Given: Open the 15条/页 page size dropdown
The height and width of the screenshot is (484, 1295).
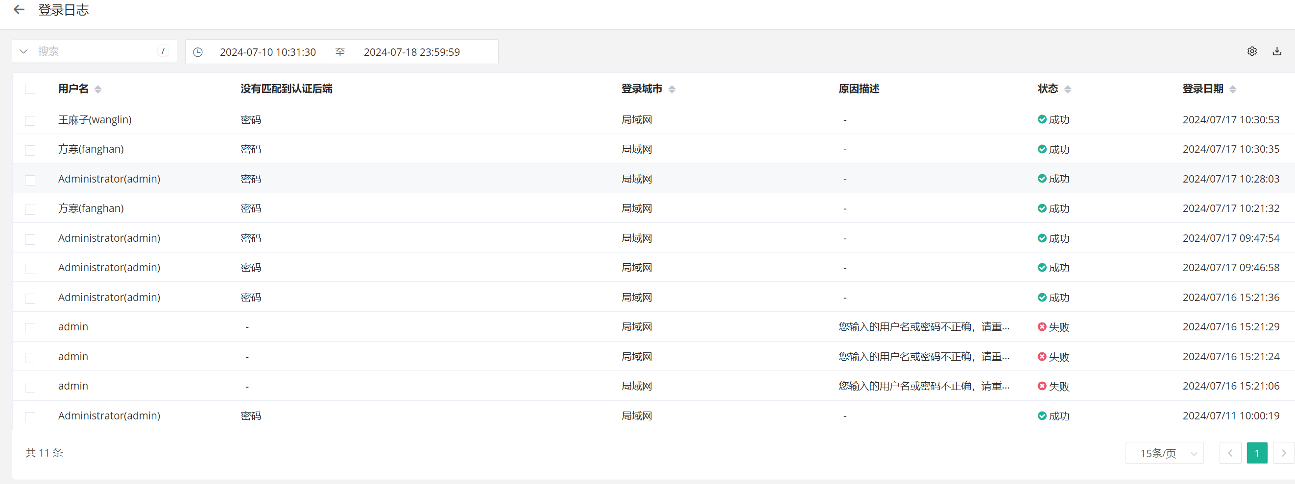Looking at the screenshot, I should click(x=1164, y=453).
